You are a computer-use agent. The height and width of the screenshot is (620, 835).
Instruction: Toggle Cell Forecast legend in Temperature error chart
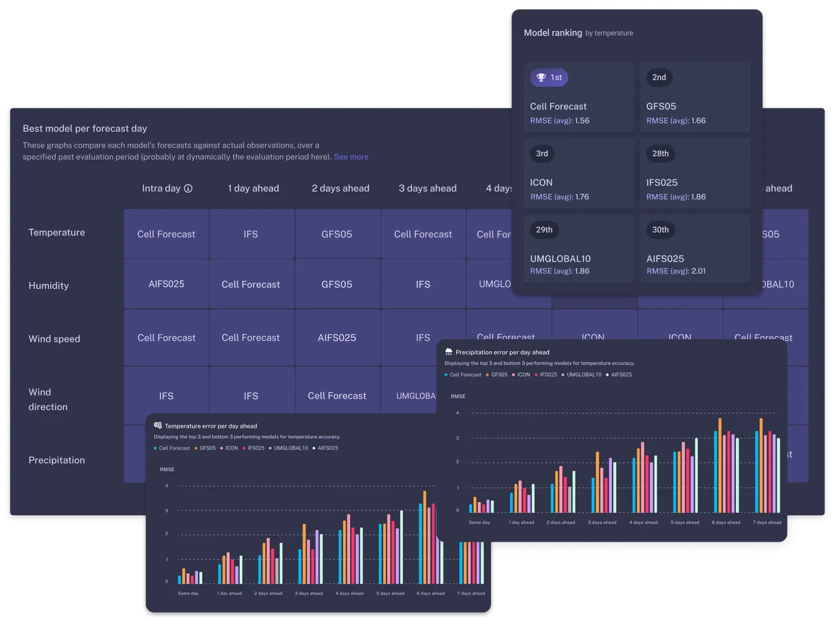coord(172,448)
